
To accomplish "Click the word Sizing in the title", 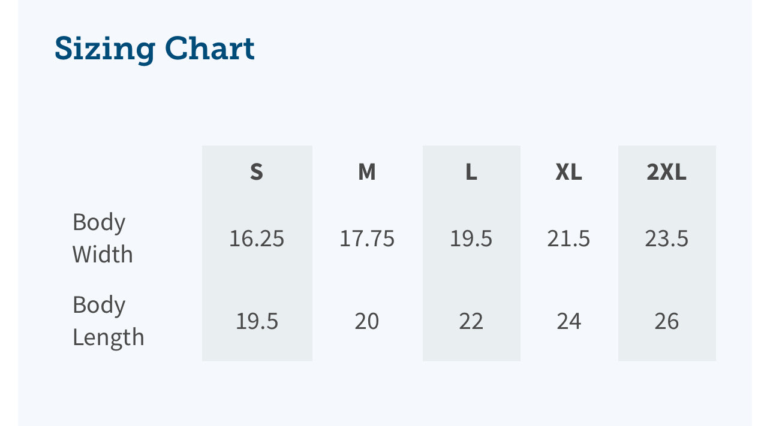I will tap(105, 49).
